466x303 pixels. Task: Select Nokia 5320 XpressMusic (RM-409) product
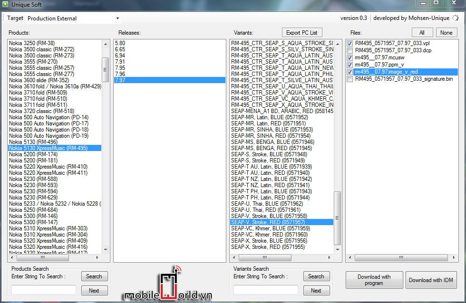pos(55,241)
